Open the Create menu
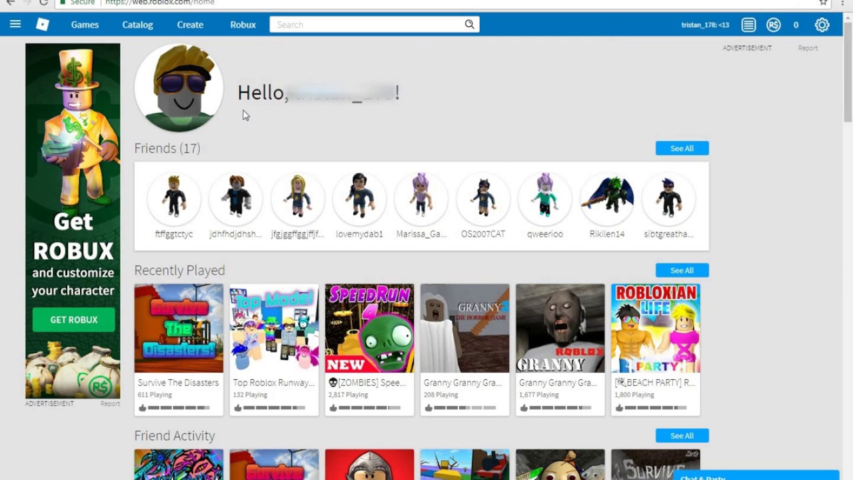 tap(190, 25)
